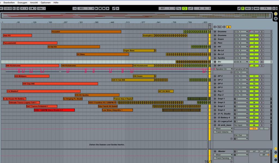The image size is (279, 163).
Task: Collapse the Master track
Action: click(215, 152)
